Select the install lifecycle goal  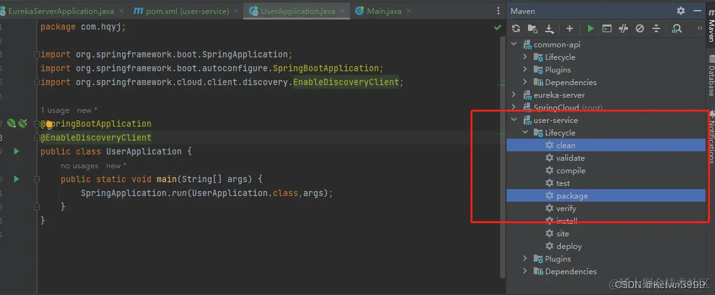[606, 221]
